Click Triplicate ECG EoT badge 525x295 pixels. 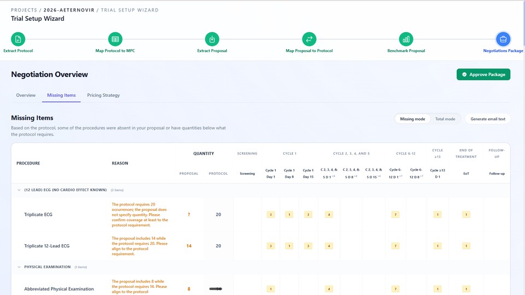tap(466, 214)
